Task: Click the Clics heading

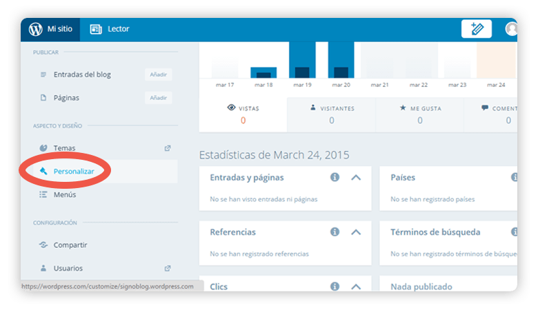Action: (219, 287)
